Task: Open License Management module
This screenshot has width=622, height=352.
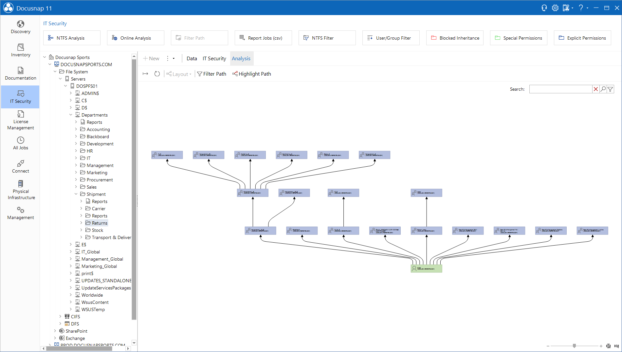Action: click(x=20, y=120)
